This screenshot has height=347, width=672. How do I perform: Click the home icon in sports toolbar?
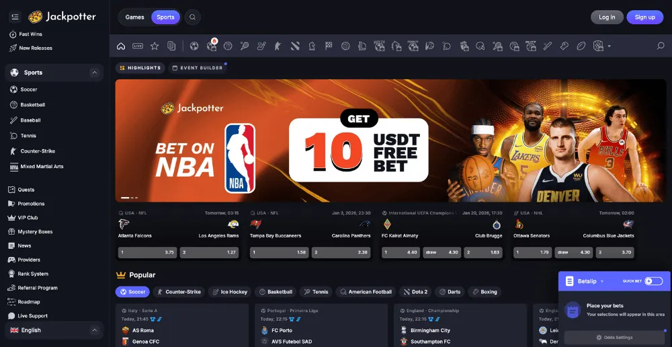click(121, 46)
